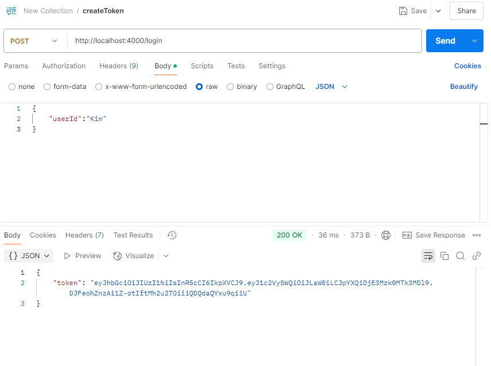Click the Beautify link
491x366 pixels.
click(x=464, y=87)
